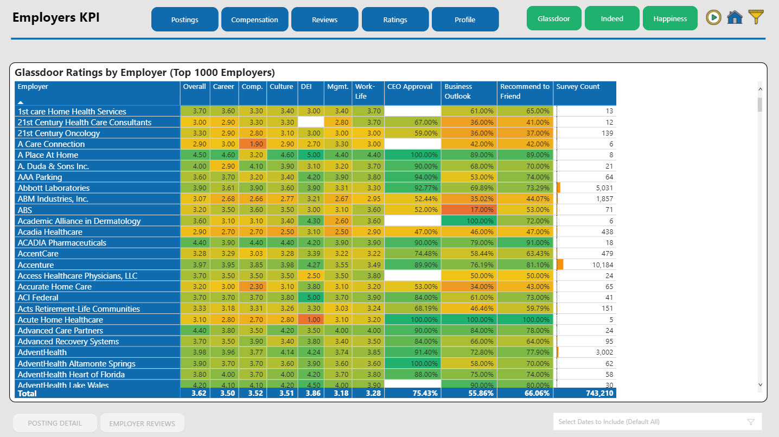Click the scrollbar down arrow

coord(760,384)
